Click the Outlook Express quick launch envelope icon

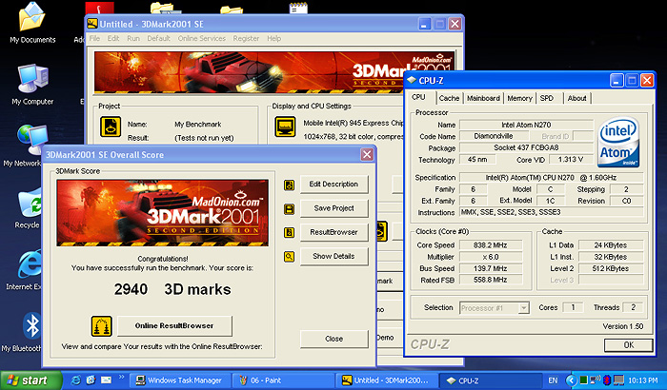pos(106,380)
